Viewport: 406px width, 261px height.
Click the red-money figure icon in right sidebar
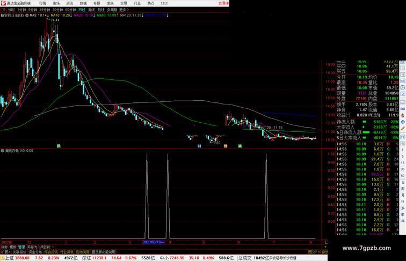pyautogui.click(x=403, y=115)
